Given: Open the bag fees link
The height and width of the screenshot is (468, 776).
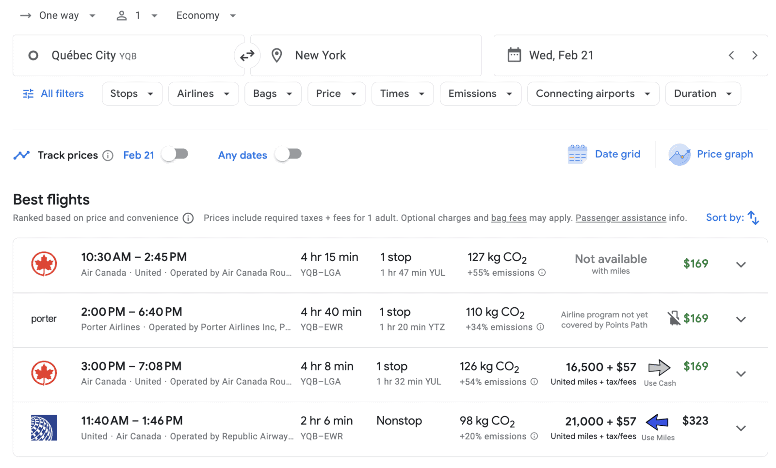Looking at the screenshot, I should [509, 218].
